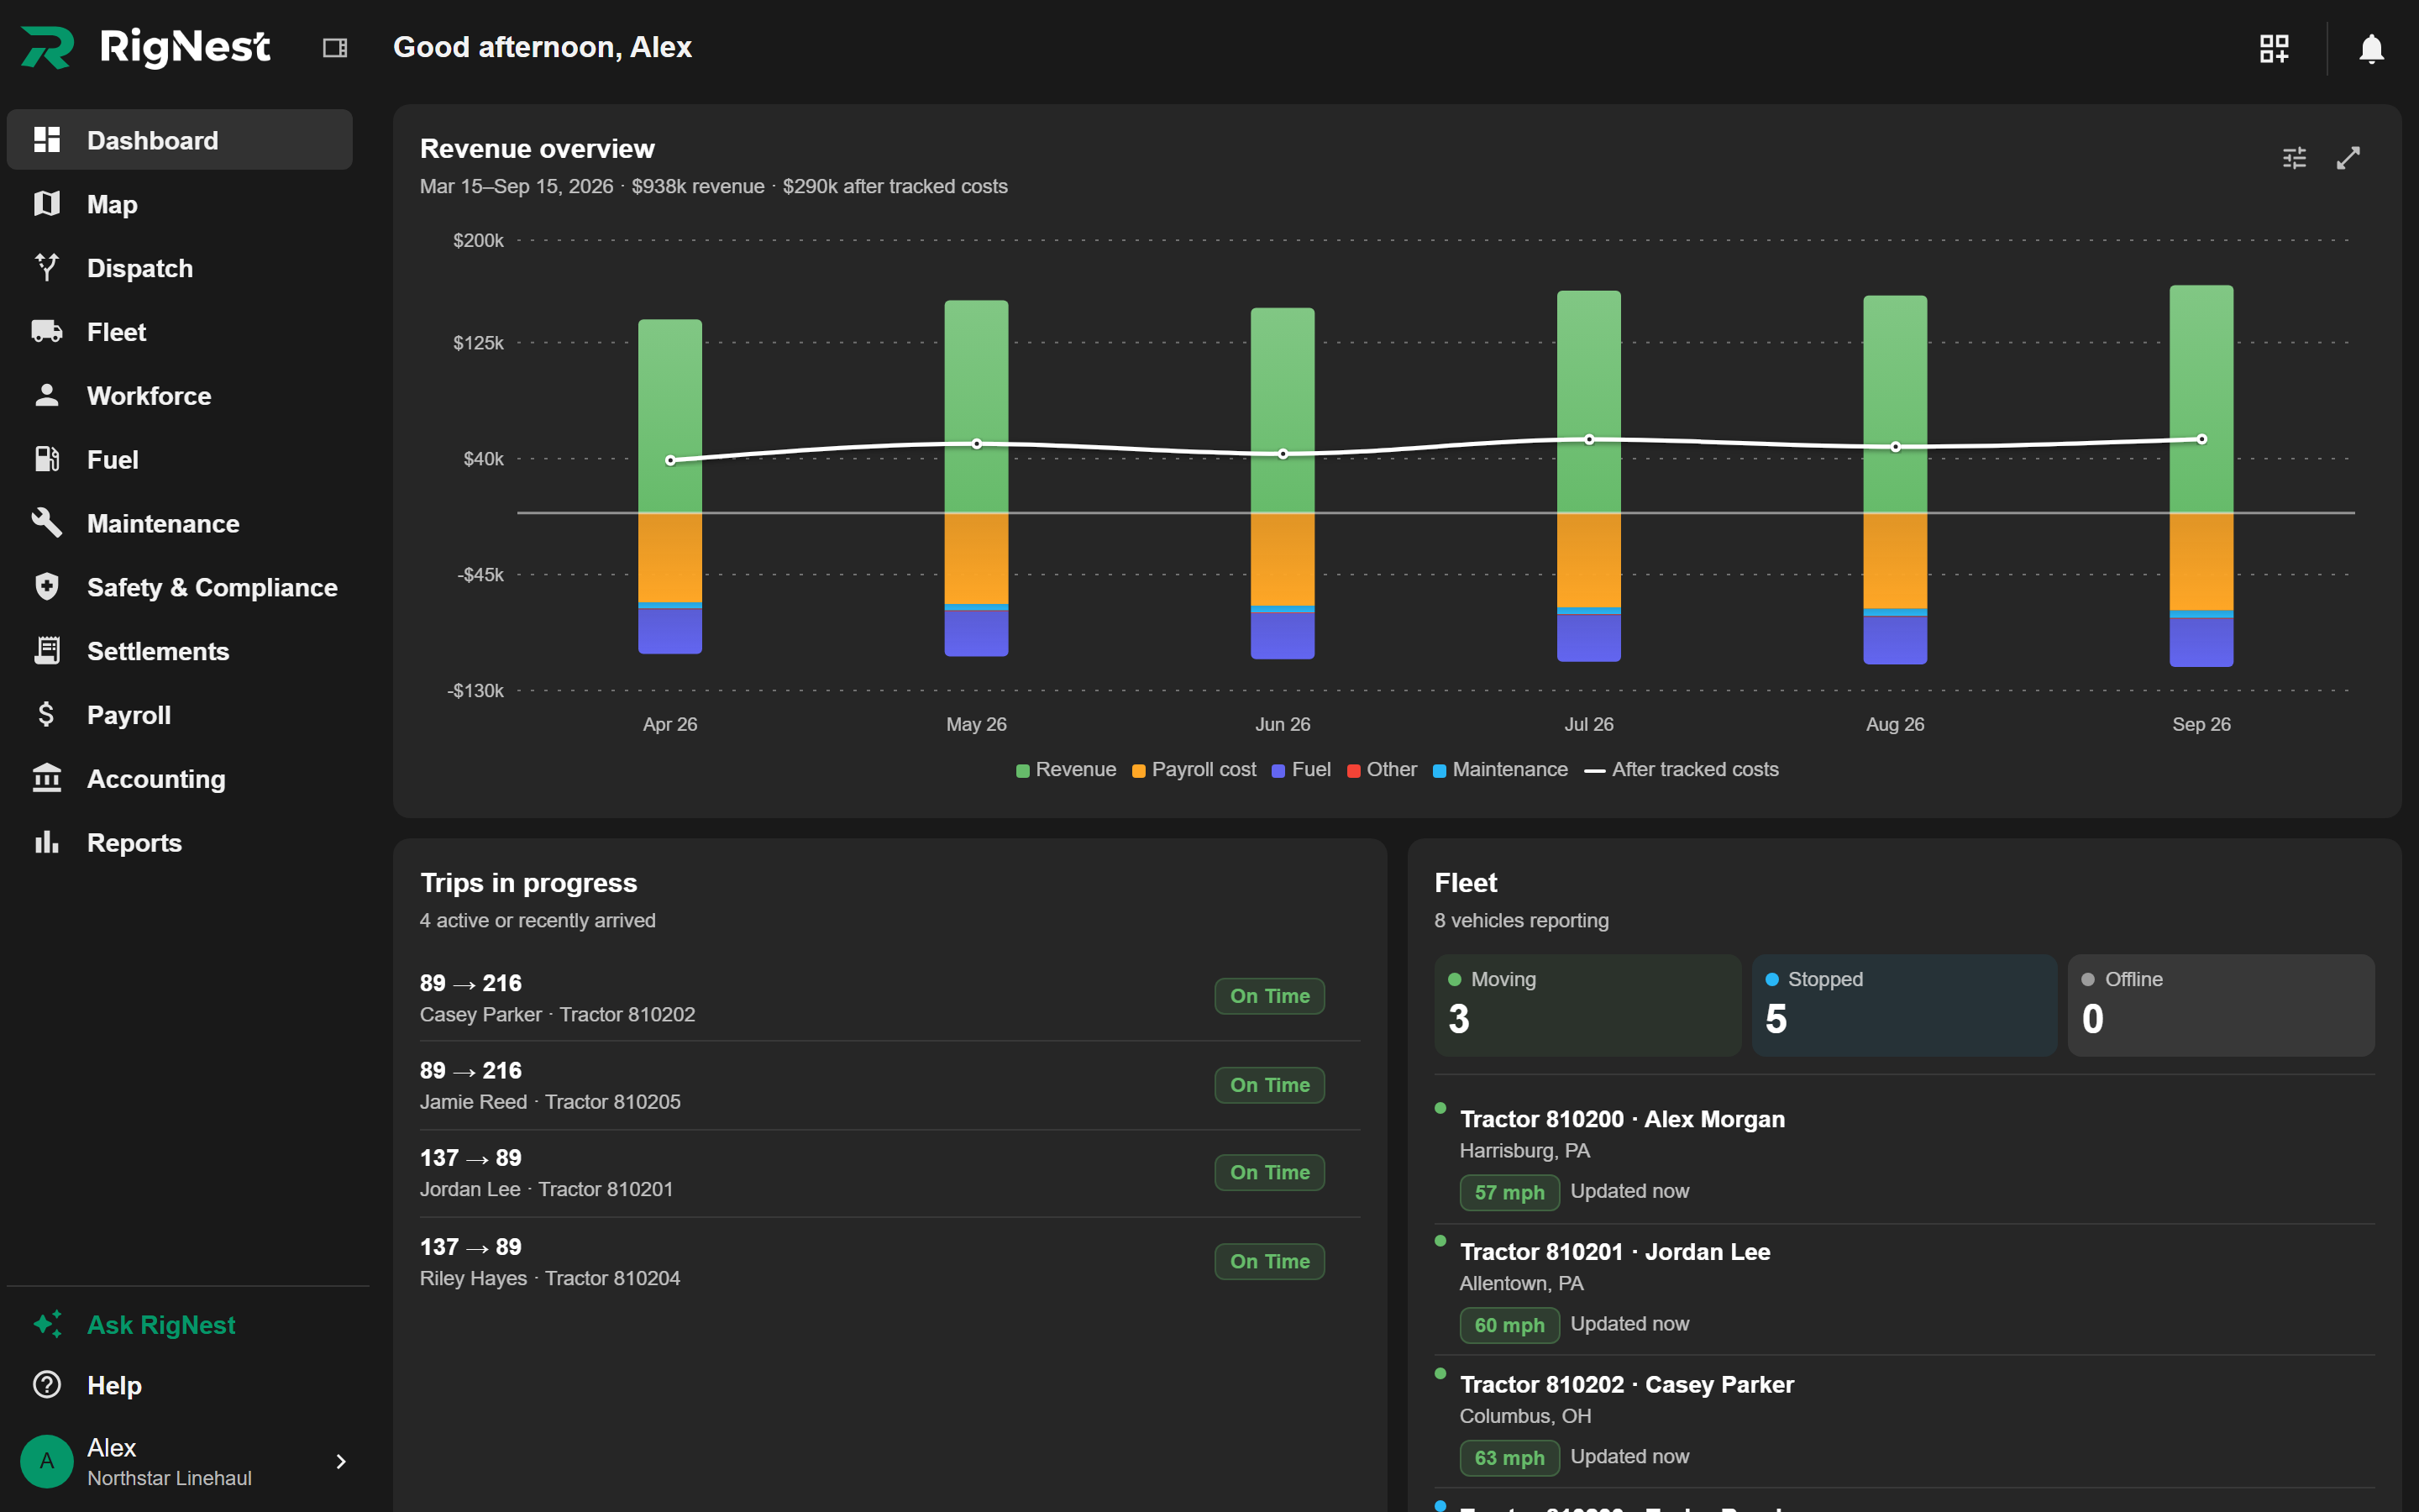Go to Map page
Screen dimensions: 2419x1512
(x=180, y=204)
